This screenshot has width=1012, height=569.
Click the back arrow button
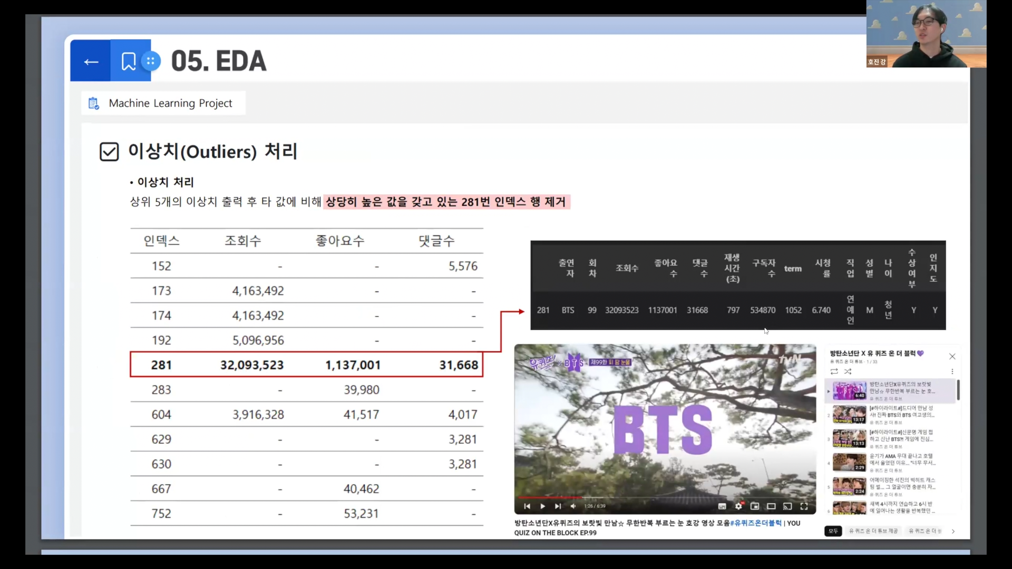click(x=91, y=62)
